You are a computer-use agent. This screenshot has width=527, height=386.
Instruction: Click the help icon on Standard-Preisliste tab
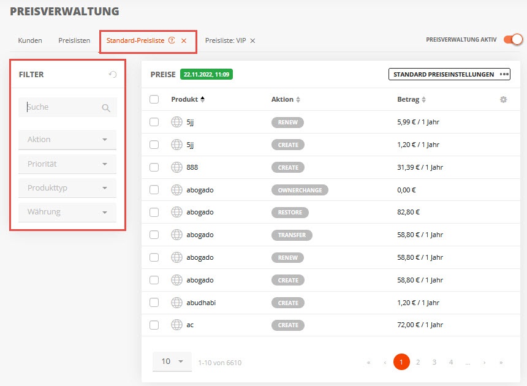(x=172, y=40)
